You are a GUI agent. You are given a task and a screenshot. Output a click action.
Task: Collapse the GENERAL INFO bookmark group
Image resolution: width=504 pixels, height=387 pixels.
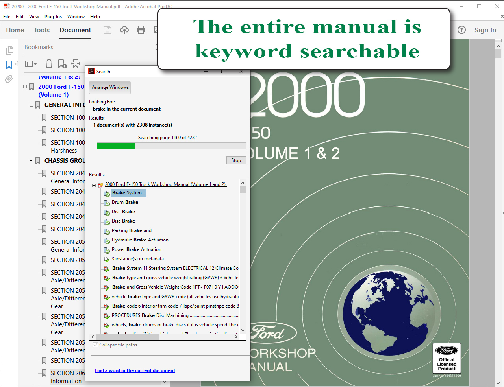31,105
